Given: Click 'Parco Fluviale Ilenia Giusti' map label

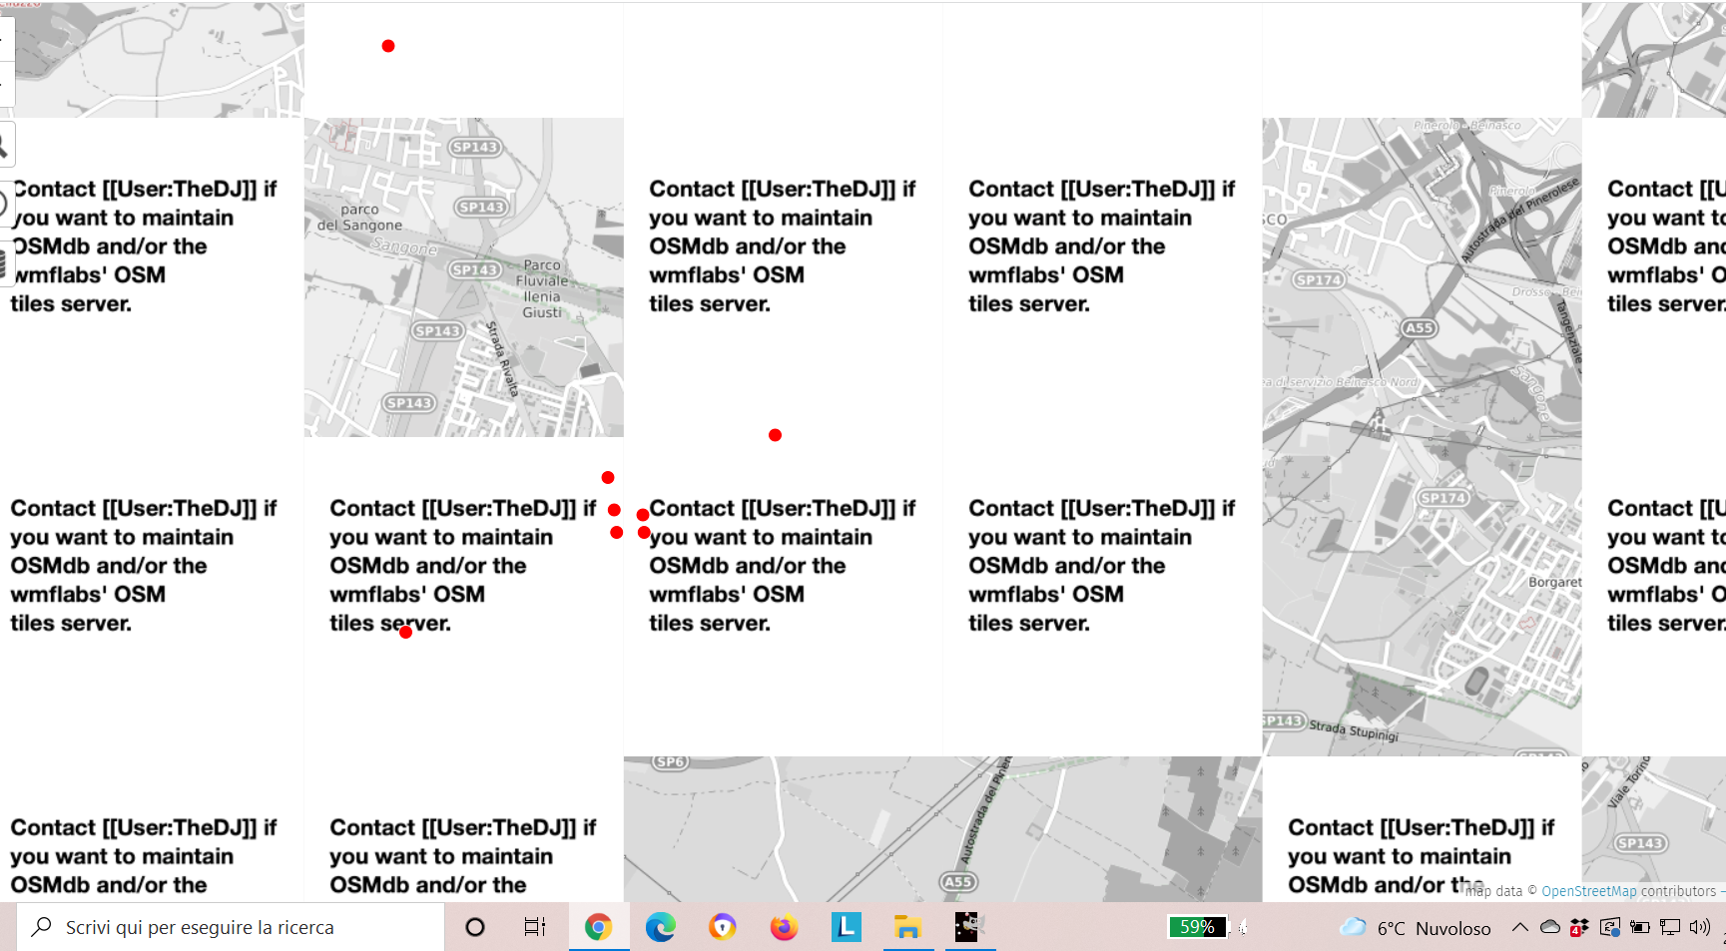Looking at the screenshot, I should pyautogui.click(x=542, y=288).
